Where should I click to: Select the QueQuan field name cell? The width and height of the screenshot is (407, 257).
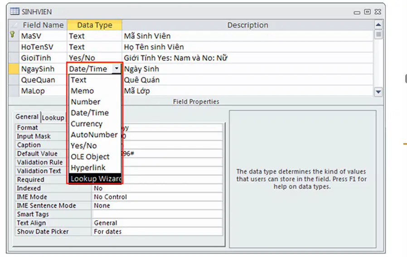click(x=43, y=80)
